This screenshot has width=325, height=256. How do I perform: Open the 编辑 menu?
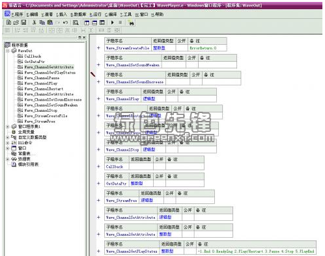[x=32, y=14]
